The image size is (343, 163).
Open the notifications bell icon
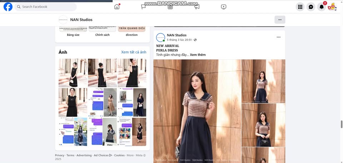(322, 7)
